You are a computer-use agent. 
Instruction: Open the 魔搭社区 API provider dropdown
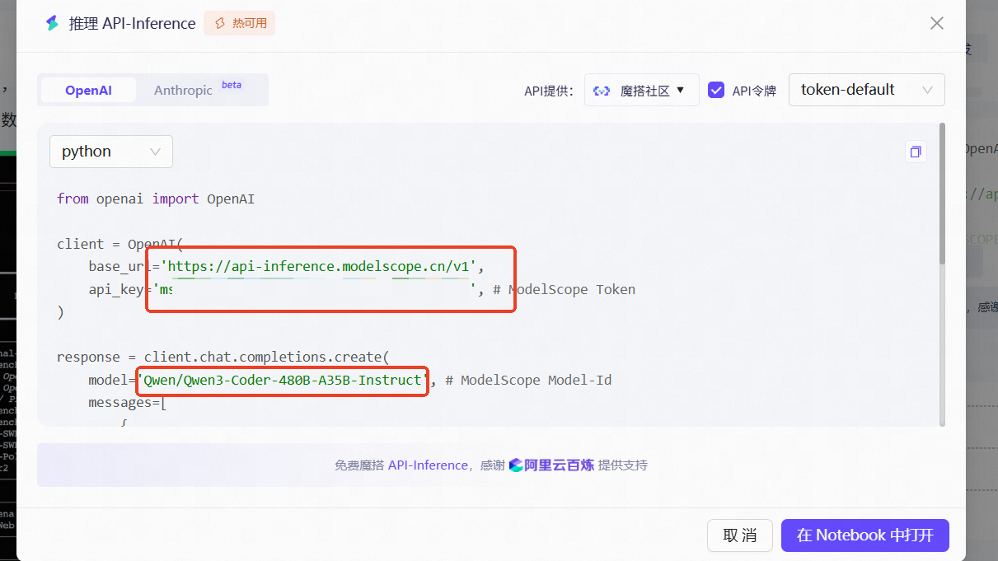click(642, 91)
